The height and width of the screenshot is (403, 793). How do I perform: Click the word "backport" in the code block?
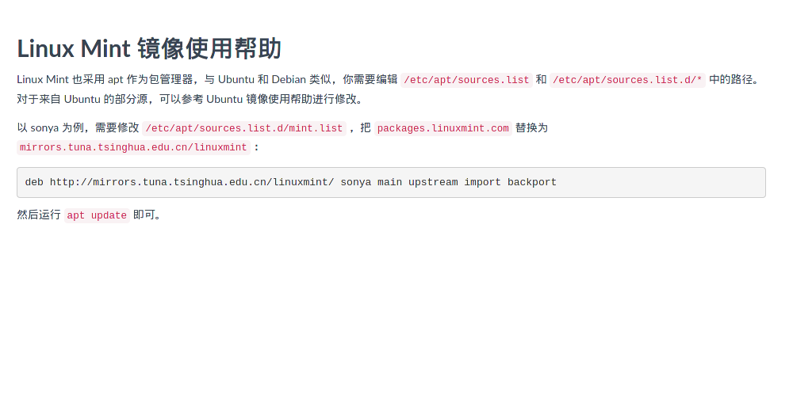(x=531, y=182)
